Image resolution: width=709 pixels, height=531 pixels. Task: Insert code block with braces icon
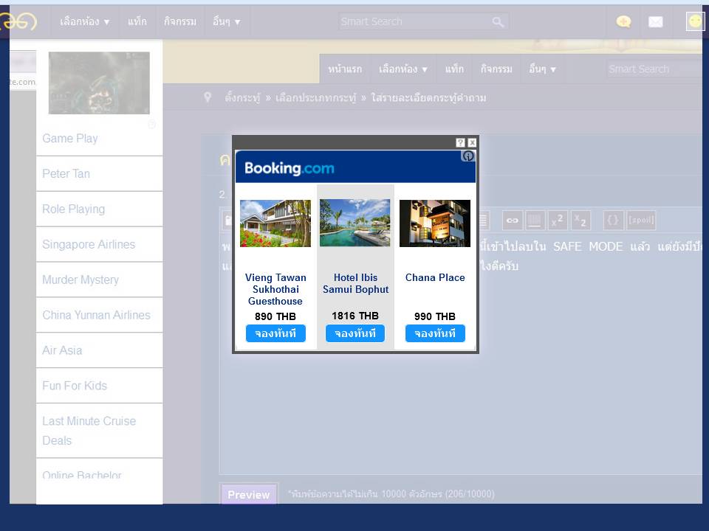[x=613, y=221]
